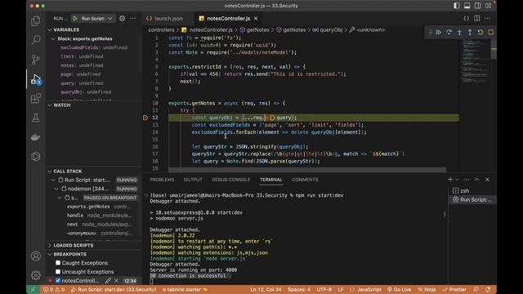Open the Run Script configuration dropdown
523x294 pixels.
pos(97,18)
